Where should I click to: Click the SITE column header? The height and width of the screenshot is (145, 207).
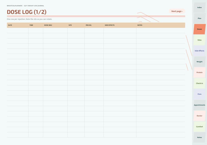[x=76, y=25]
